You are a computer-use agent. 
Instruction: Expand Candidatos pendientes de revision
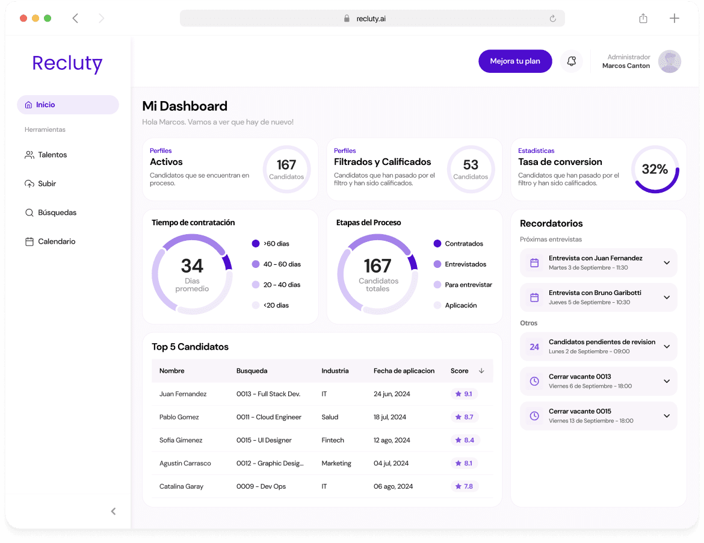(666, 346)
